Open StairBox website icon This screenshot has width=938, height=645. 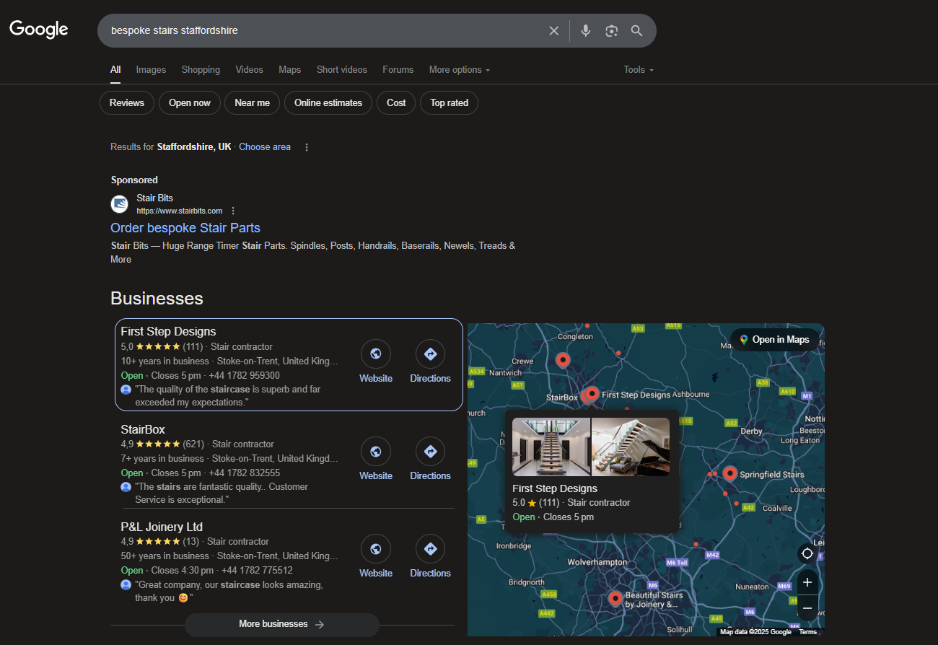click(376, 452)
